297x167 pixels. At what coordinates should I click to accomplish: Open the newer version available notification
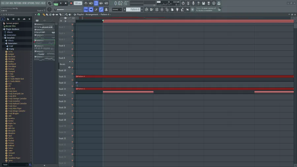click(208, 9)
